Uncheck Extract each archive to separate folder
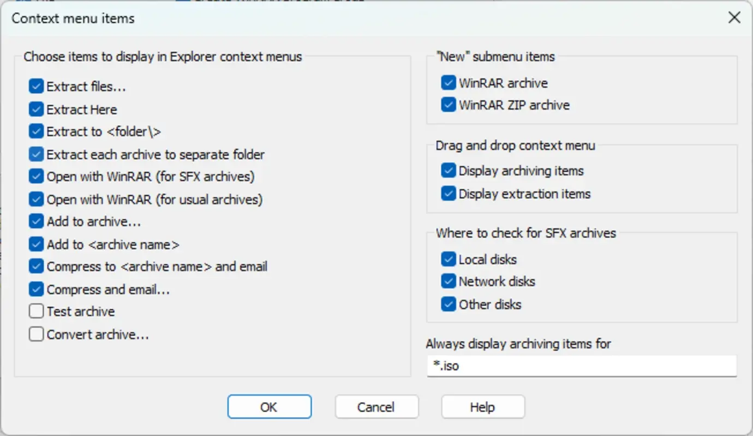Viewport: 753px width, 436px height. point(35,154)
